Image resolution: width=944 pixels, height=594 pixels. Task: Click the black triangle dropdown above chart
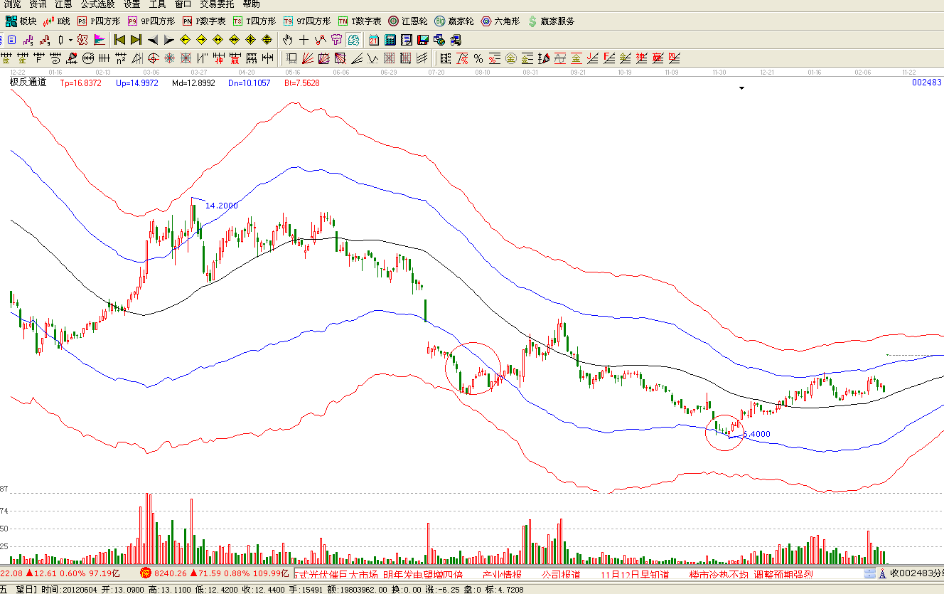[741, 88]
